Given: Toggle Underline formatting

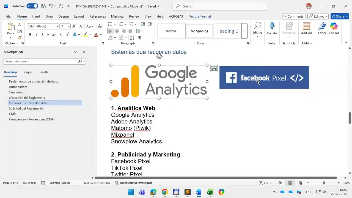Looking at the screenshot, I should point(43,35).
